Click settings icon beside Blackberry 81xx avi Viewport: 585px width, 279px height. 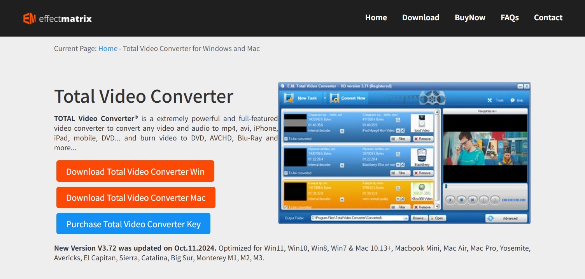tap(403, 165)
